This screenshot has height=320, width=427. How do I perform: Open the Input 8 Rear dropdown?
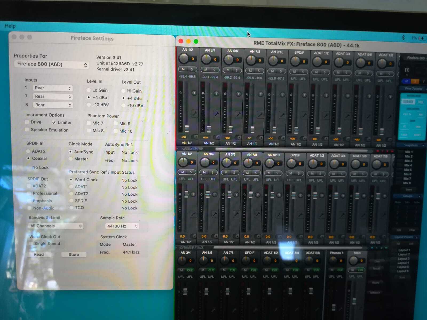tap(53, 105)
